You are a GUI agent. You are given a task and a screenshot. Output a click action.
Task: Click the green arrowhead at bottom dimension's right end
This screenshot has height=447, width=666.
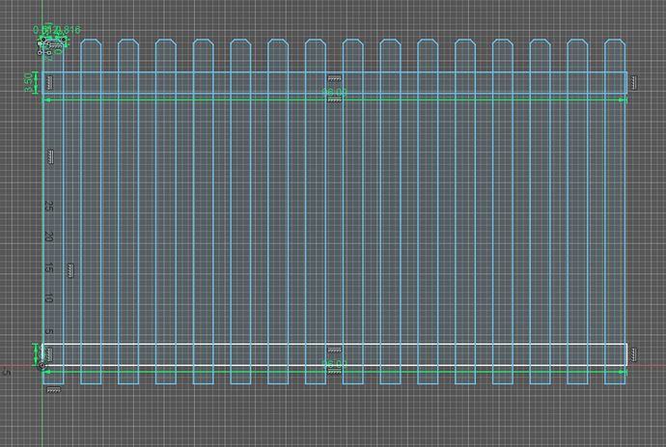tap(621, 370)
